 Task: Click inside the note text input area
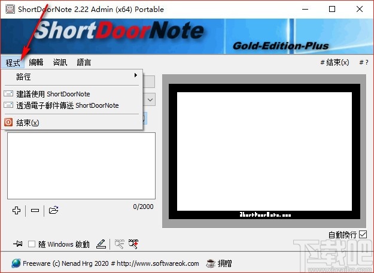coord(81,166)
